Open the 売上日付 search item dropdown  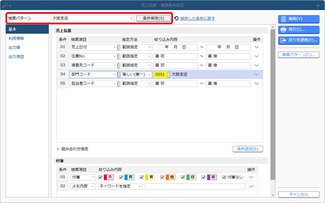tap(94, 47)
